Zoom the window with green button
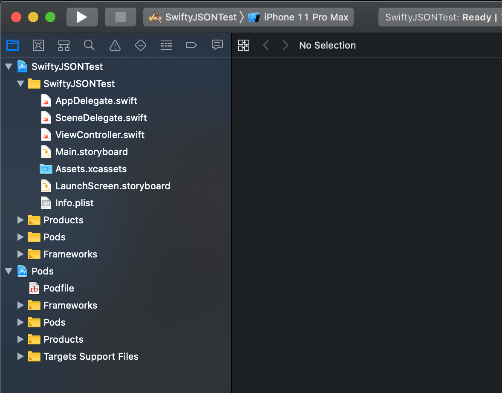The height and width of the screenshot is (393, 502). point(50,17)
